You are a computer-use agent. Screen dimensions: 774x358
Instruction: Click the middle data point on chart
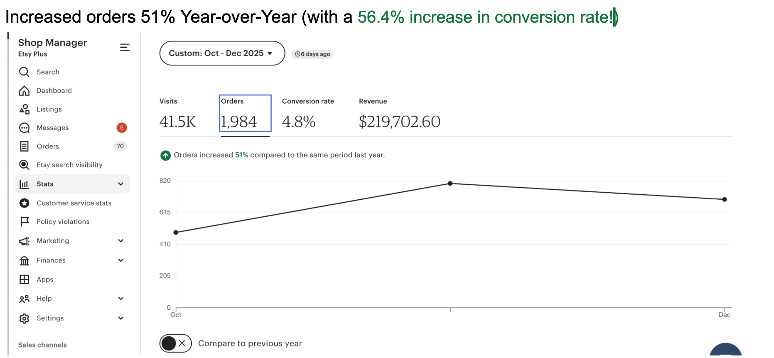click(450, 184)
